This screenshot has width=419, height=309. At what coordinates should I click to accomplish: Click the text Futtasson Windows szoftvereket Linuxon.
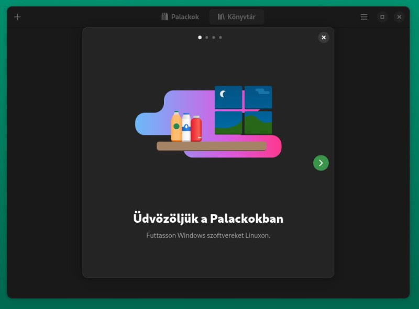click(x=208, y=235)
